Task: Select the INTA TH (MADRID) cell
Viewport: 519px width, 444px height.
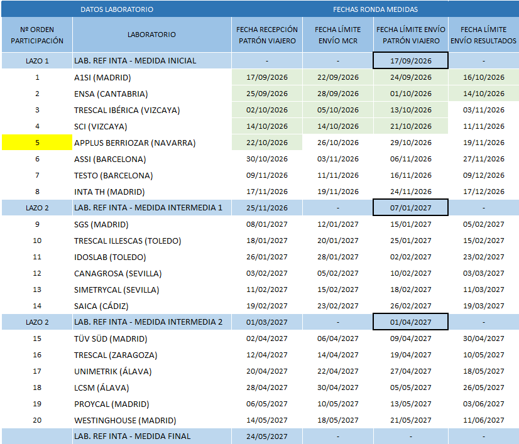Action: 151,192
